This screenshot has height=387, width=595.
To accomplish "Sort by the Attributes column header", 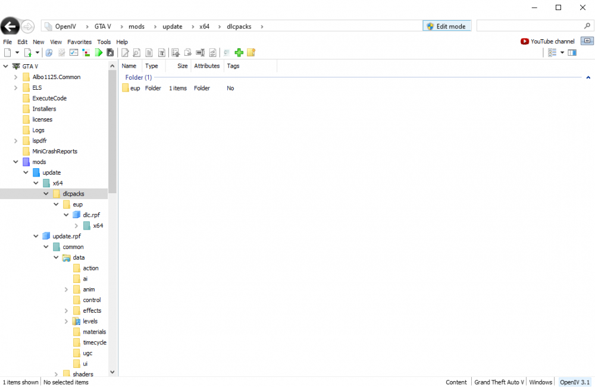I will [207, 66].
